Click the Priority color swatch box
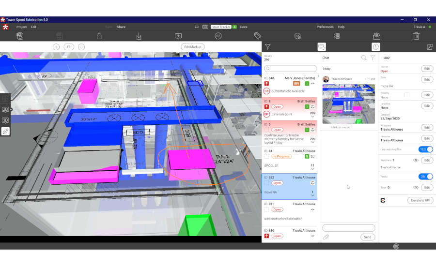This screenshot has width=436, height=266. [x=407, y=95]
